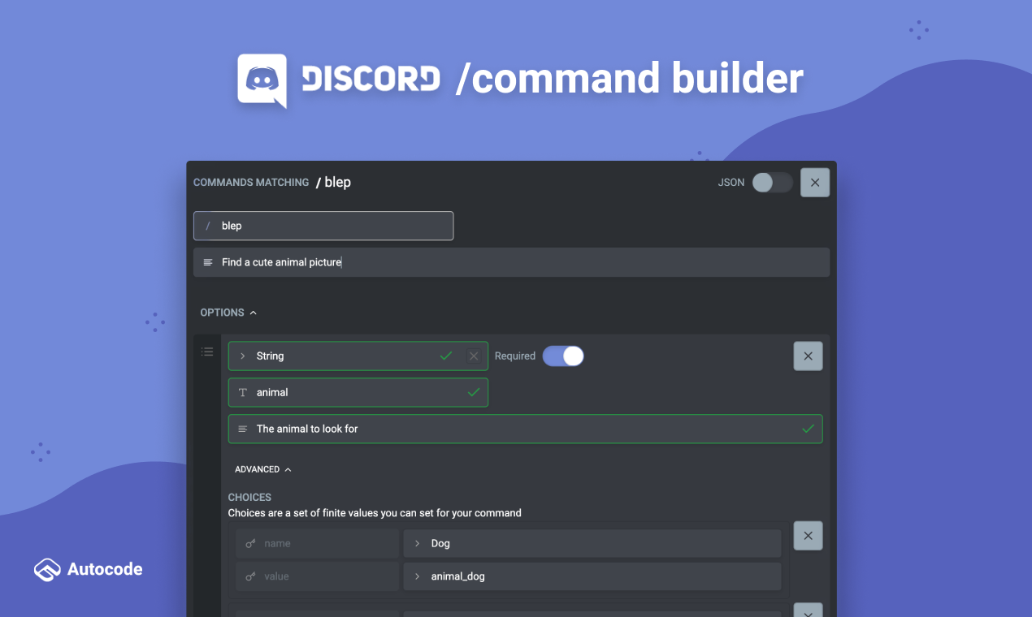
Task: Click the lines icon in command description
Action: [208, 262]
